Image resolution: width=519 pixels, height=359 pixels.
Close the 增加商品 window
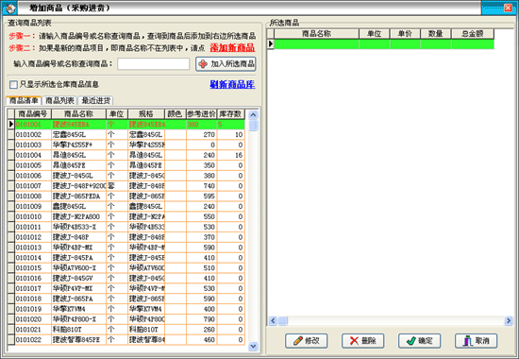(x=508, y=8)
